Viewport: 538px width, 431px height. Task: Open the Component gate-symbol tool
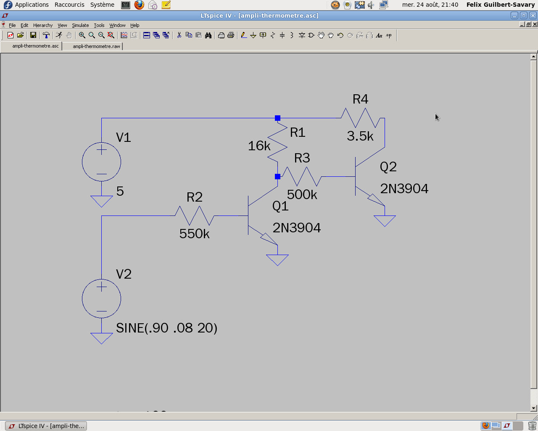311,35
